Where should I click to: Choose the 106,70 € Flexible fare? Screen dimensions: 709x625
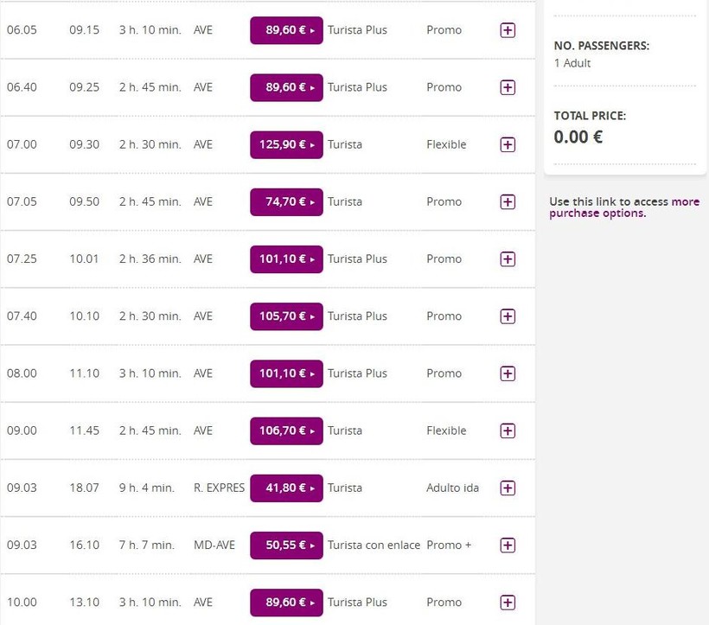coord(286,430)
